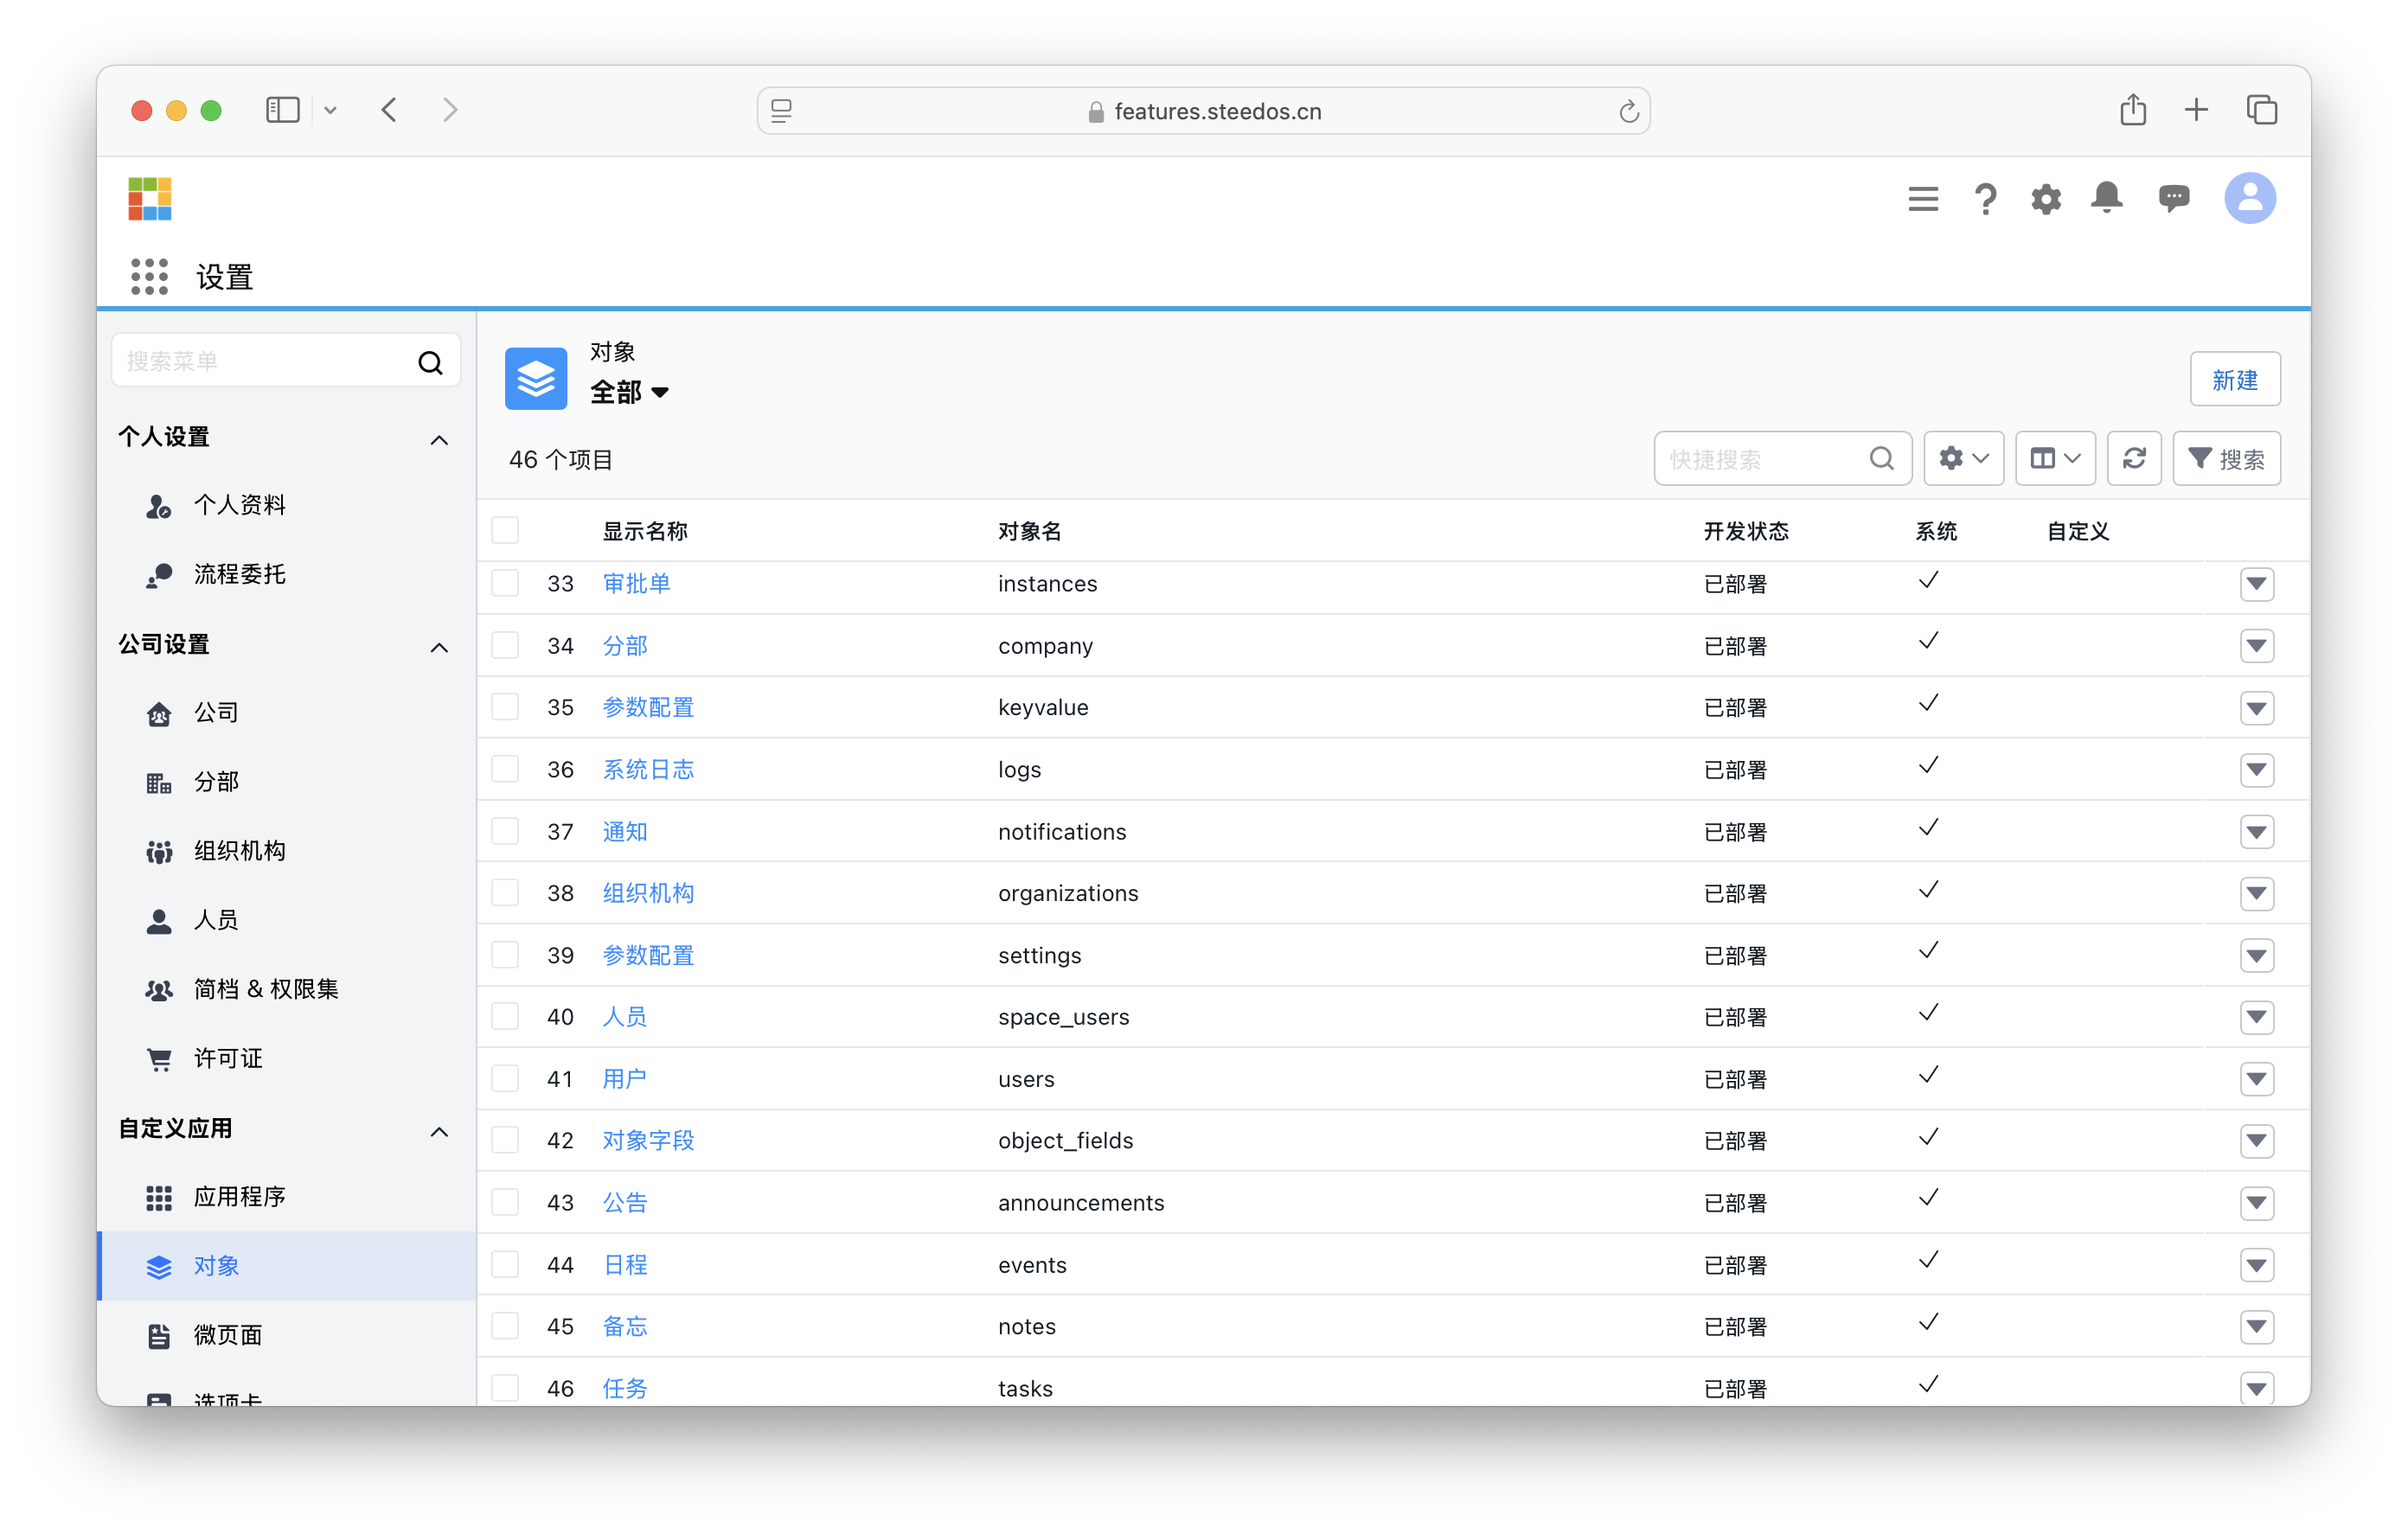The width and height of the screenshot is (2408, 1534).
Task: Open row actions for announcements
Action: point(2256,1203)
